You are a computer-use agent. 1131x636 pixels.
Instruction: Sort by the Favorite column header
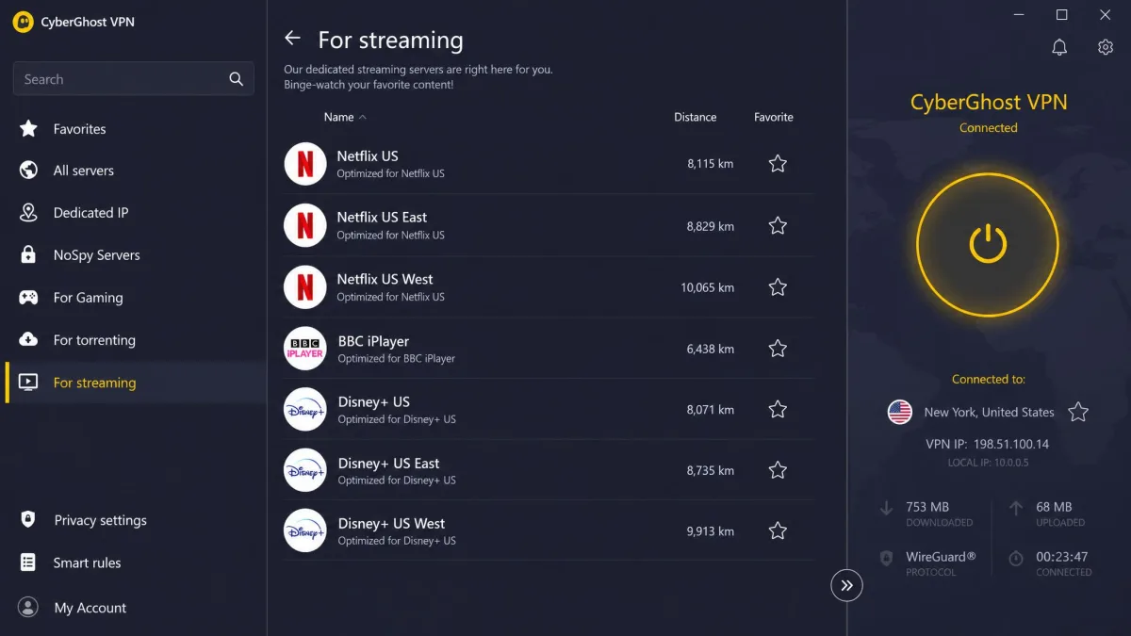click(774, 117)
